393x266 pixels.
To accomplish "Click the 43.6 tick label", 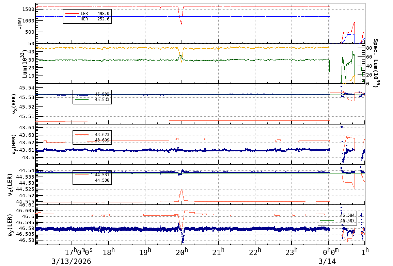I will 28,157.
